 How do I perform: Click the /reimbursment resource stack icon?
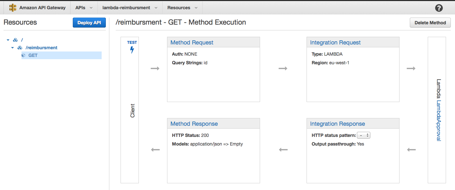[20, 47]
